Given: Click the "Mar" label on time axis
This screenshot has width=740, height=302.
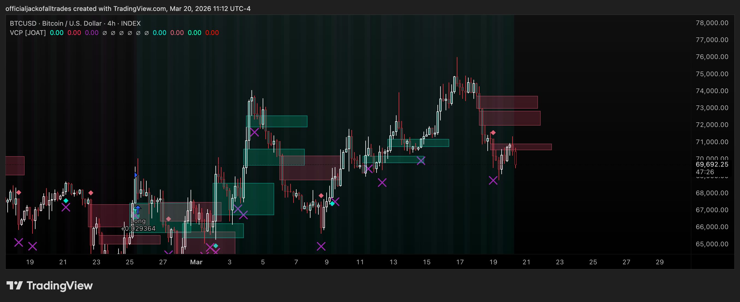Looking at the screenshot, I should (196, 262).
